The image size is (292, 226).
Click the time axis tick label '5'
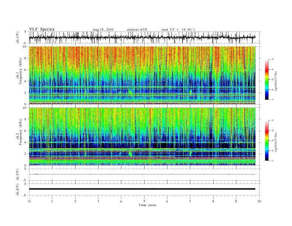(144, 201)
